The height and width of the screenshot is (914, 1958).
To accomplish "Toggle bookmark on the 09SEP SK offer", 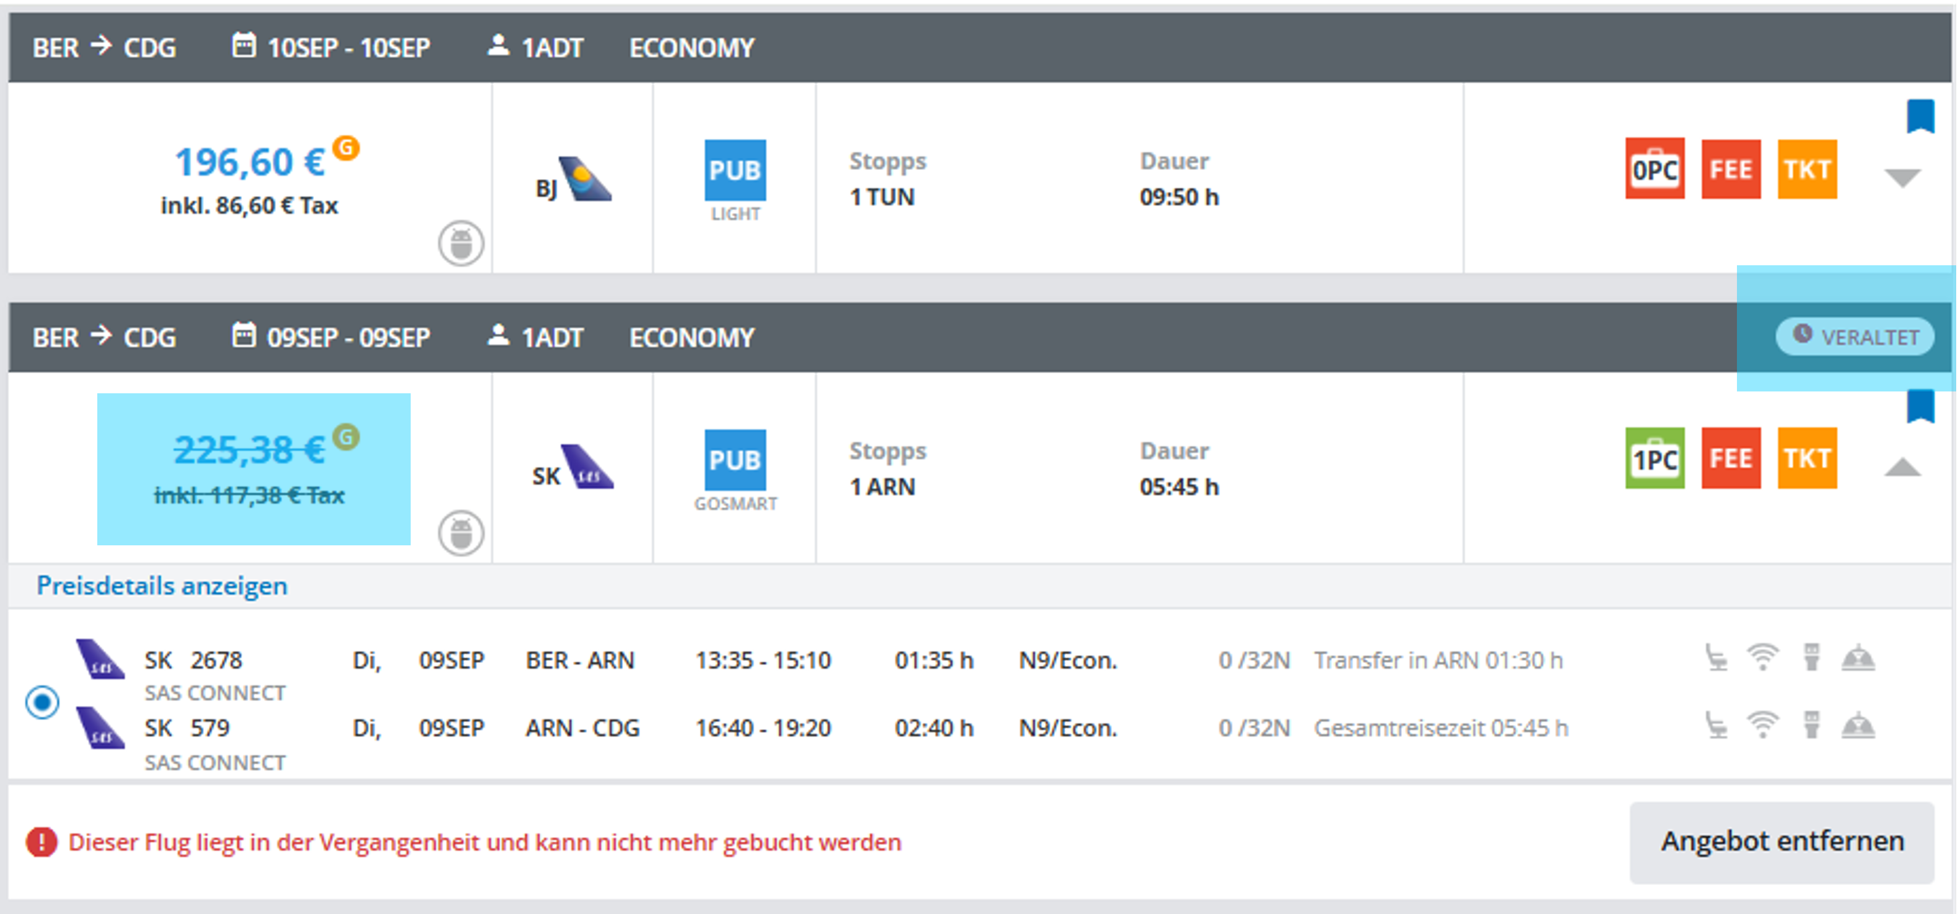I will [x=1920, y=406].
